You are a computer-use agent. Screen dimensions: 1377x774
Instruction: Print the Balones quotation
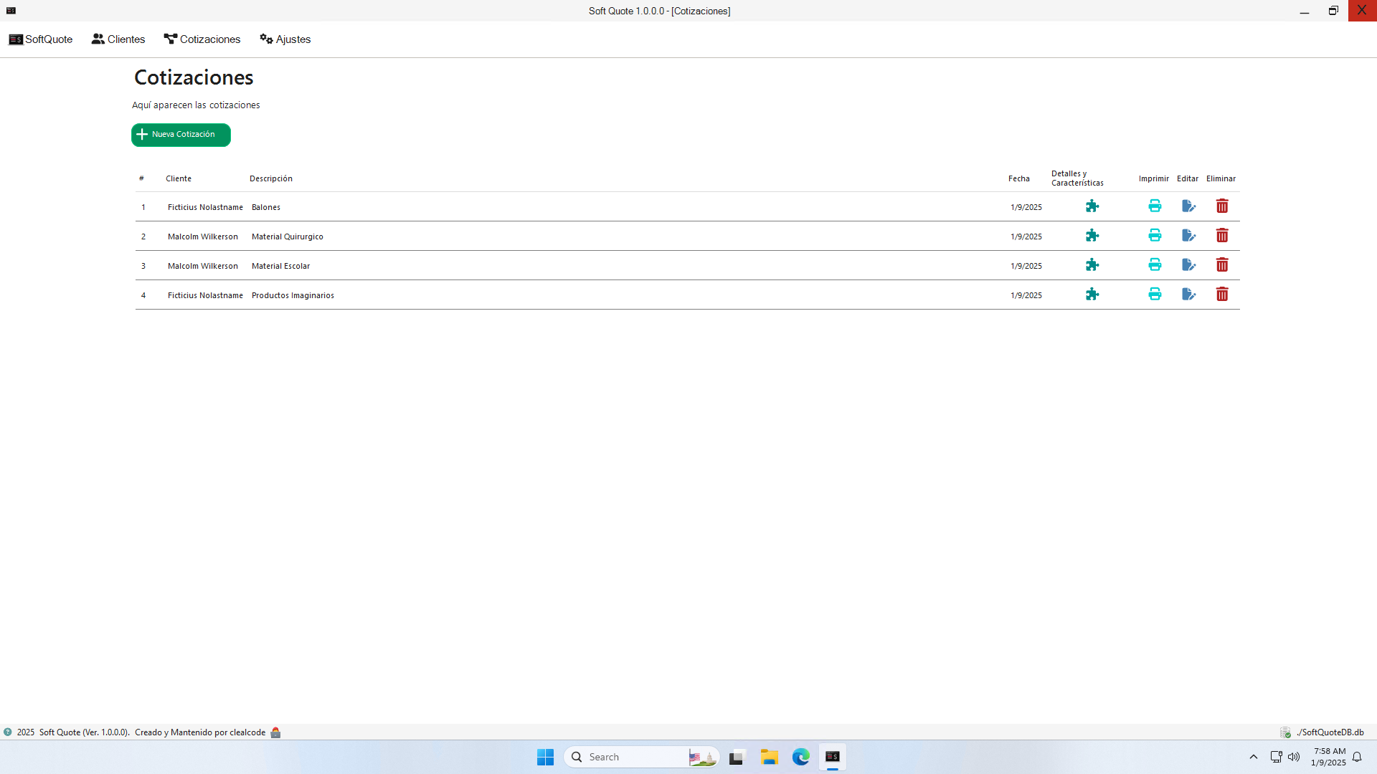pos(1155,206)
